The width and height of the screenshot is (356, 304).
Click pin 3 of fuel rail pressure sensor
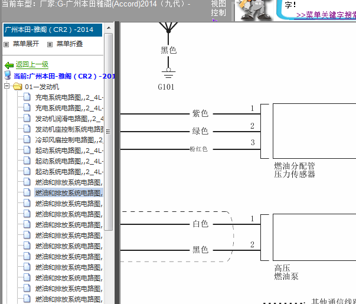click(x=253, y=142)
